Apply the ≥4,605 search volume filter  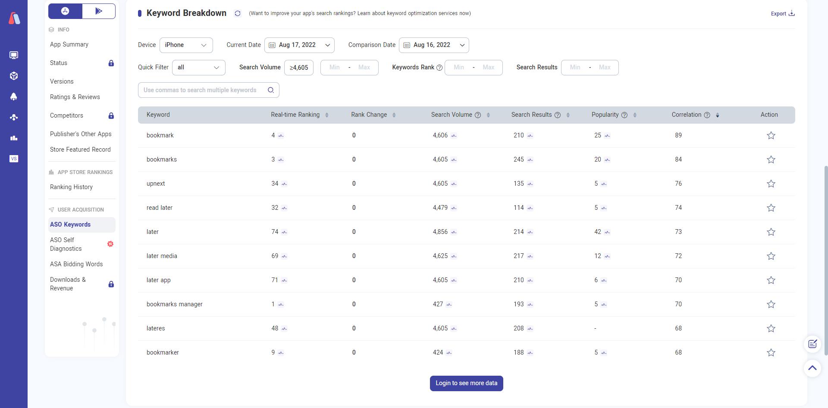[x=299, y=68]
